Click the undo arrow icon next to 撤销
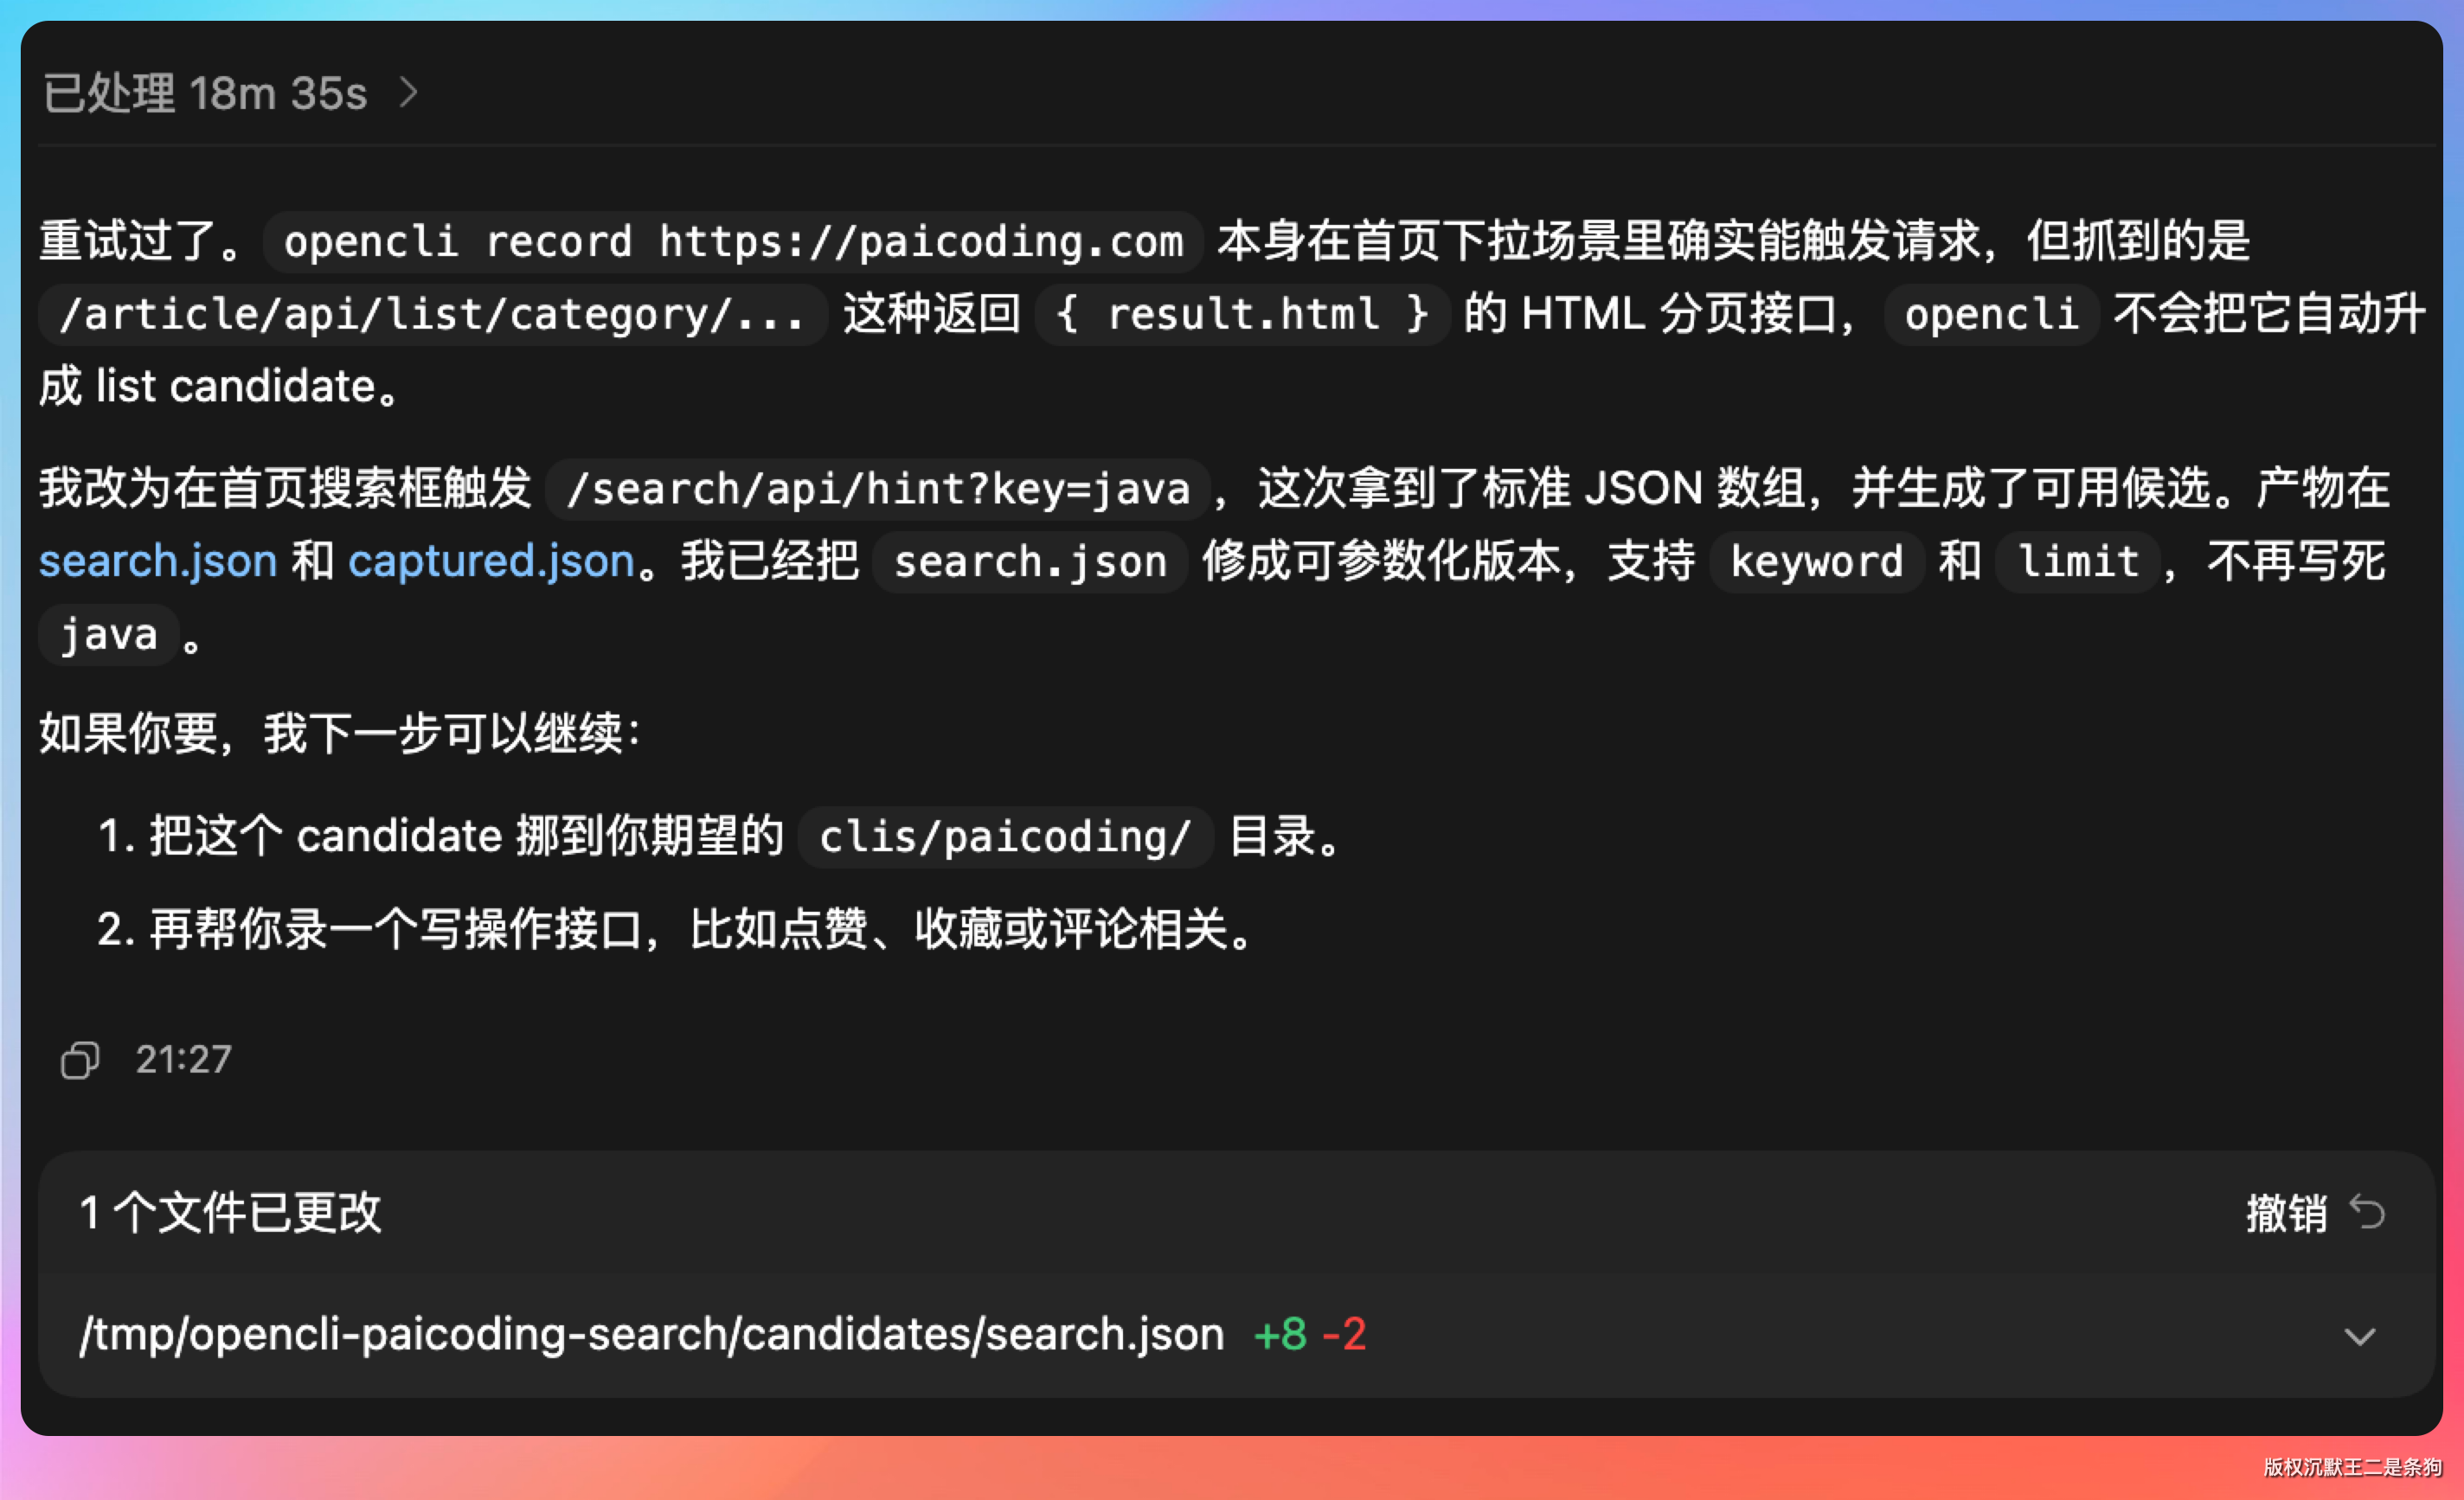Viewport: 2464px width, 1500px height. point(2368,1213)
